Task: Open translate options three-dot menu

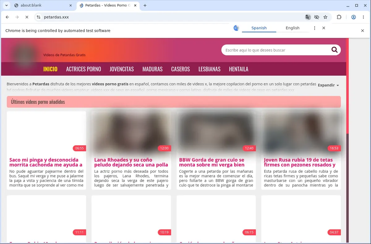Action: (x=315, y=28)
